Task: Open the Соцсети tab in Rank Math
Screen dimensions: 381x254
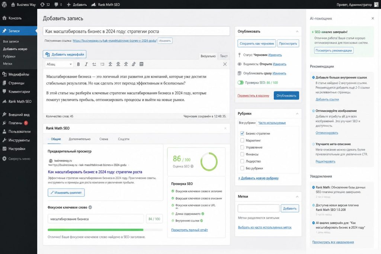Action: [x=124, y=139]
